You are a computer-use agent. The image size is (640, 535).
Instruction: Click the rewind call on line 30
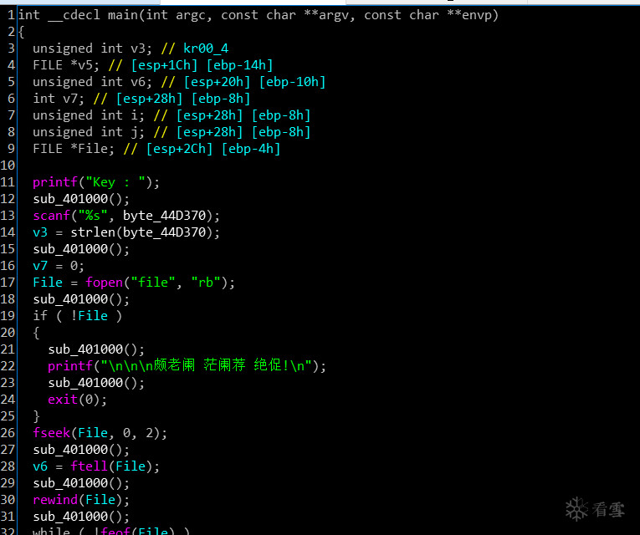click(x=55, y=500)
